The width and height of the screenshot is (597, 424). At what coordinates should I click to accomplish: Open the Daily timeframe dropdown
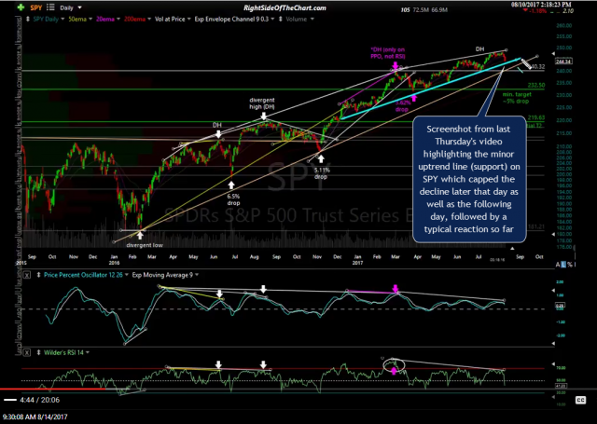coord(79,7)
